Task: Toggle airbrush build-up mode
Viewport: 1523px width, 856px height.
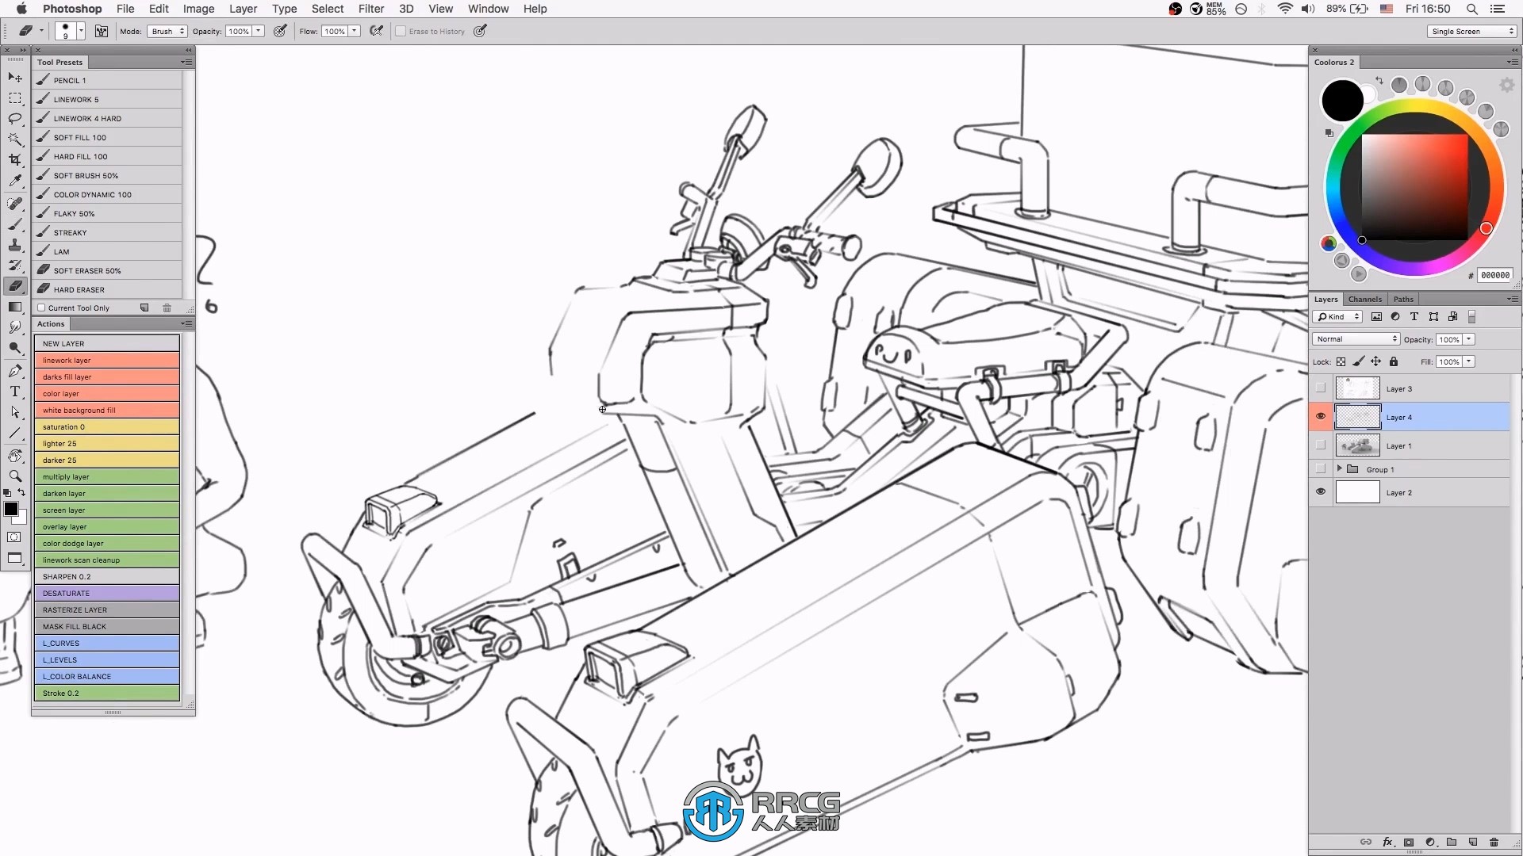Action: point(377,31)
